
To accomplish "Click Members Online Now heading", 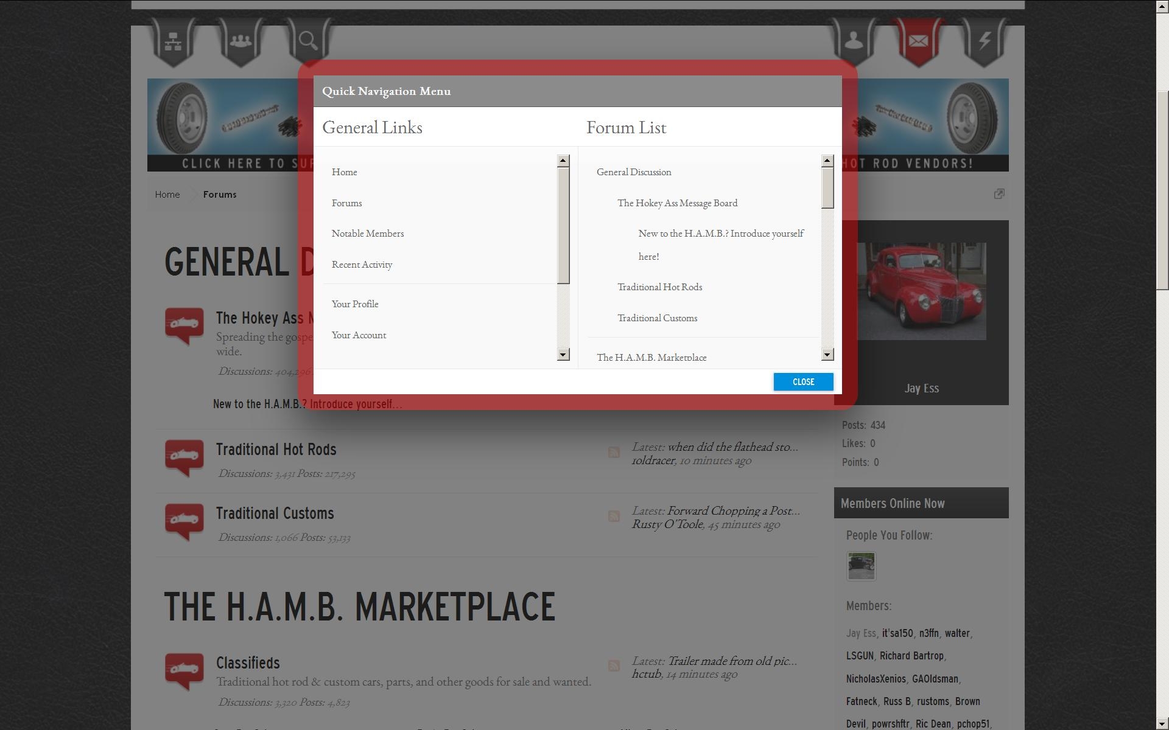I will coord(893,504).
